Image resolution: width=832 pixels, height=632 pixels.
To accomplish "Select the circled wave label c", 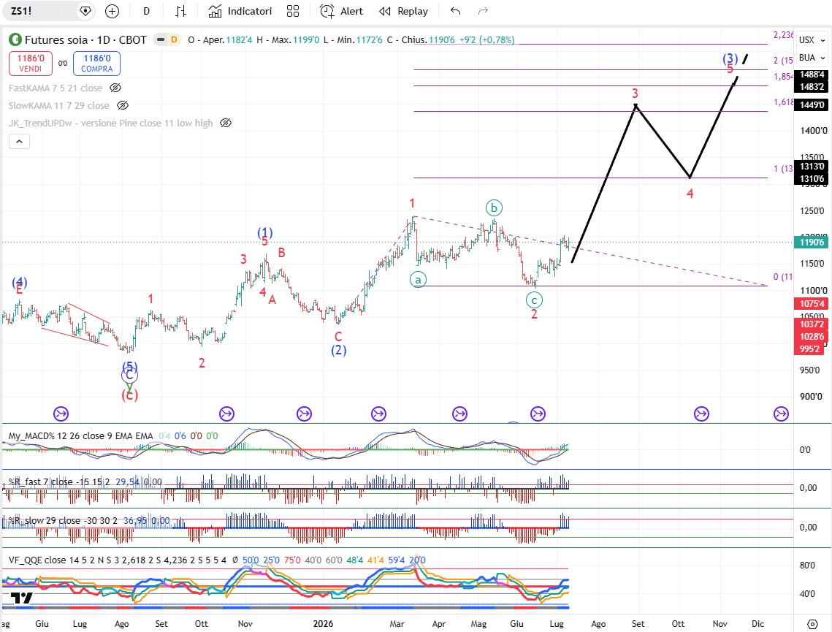I will click(534, 300).
